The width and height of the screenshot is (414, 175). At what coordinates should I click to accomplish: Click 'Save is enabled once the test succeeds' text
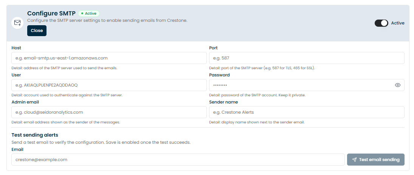(x=148, y=142)
